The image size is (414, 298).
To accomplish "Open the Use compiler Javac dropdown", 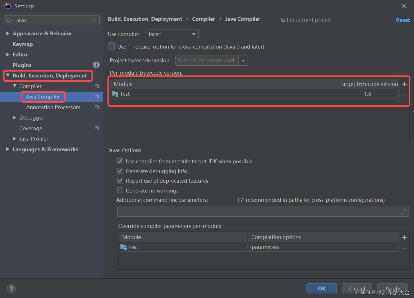I will click(x=172, y=34).
